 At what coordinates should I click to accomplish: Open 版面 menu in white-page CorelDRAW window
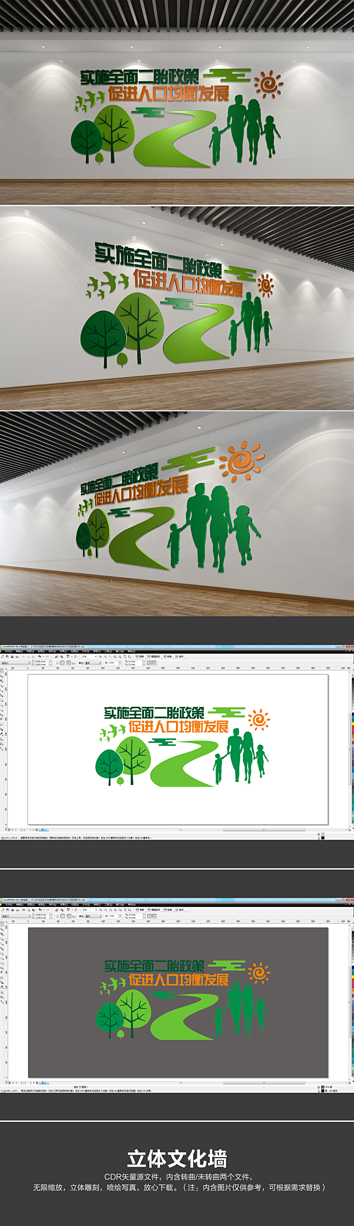point(41,651)
